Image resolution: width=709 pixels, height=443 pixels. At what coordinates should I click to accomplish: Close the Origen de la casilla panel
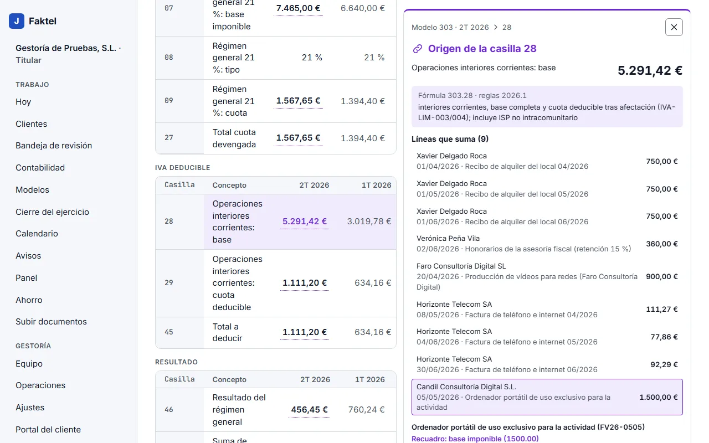coord(674,27)
